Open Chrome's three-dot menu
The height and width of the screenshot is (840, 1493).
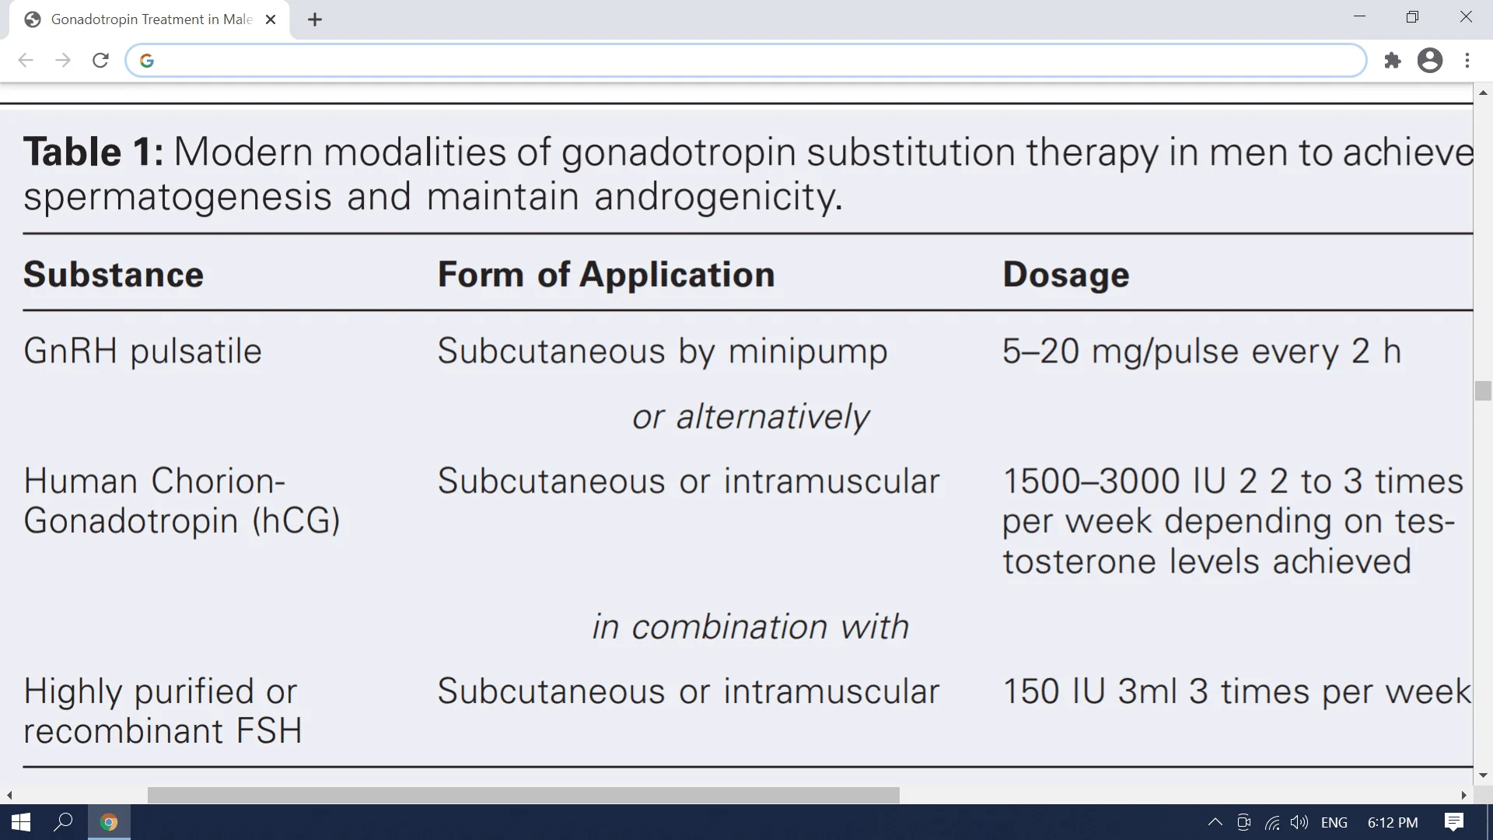click(1467, 61)
